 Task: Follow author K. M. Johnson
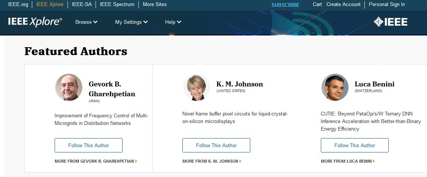coord(216,145)
